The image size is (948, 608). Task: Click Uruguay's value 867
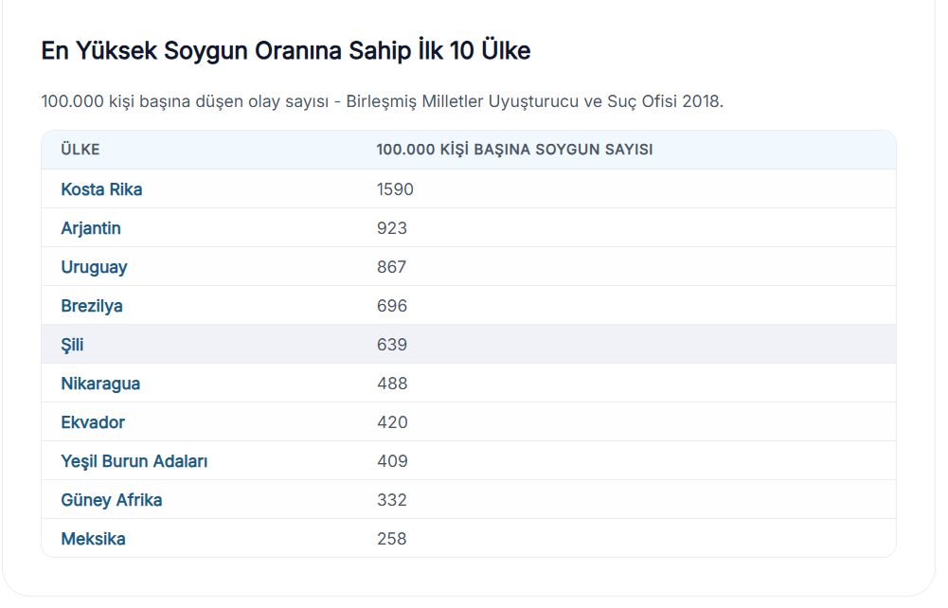[x=392, y=267]
